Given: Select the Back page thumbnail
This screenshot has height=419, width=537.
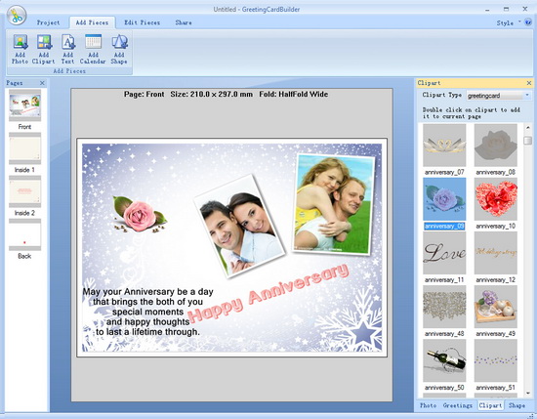Looking at the screenshot, I should click(24, 234).
